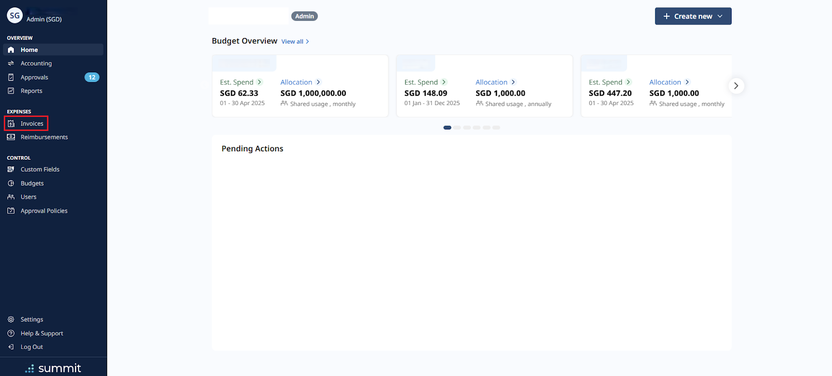Click SGD 62.33 spend amount
This screenshot has height=376, width=832.
[x=239, y=93]
